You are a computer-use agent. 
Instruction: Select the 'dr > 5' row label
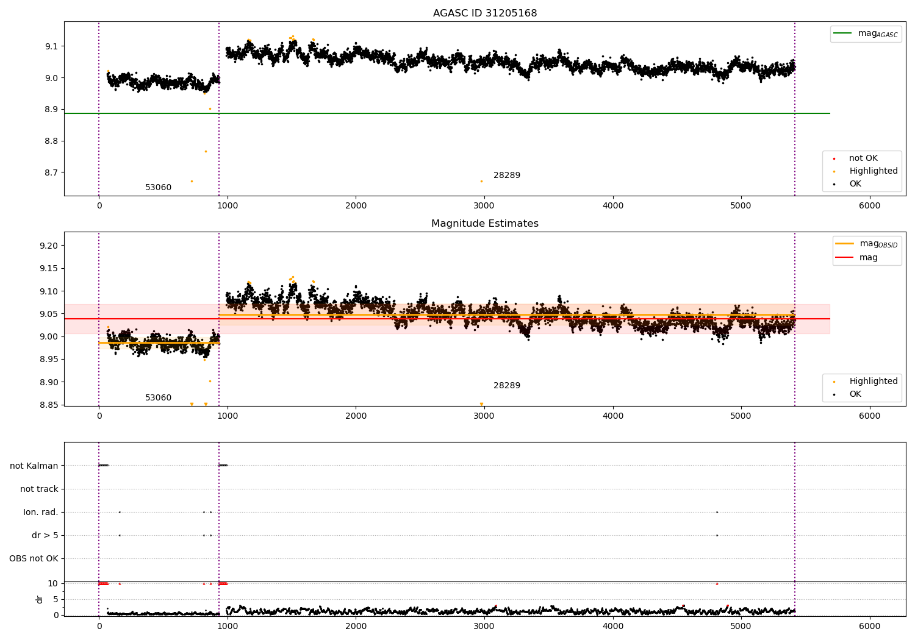(45, 536)
